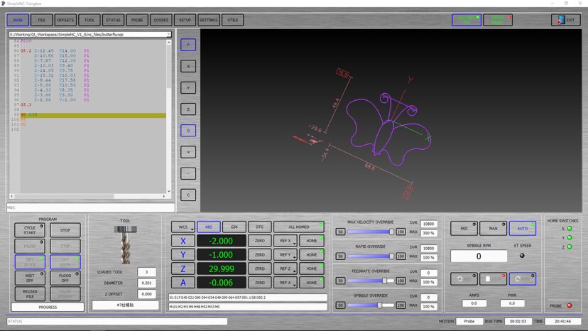This screenshot has height=331, width=588.
Task: Select the P perspective view button
Action: point(188,45)
